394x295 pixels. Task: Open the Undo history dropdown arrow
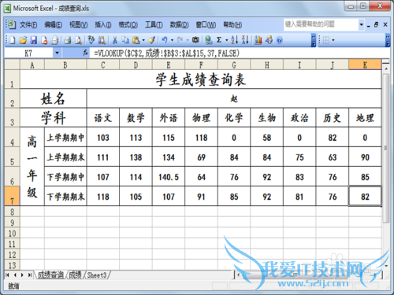coord(172,40)
